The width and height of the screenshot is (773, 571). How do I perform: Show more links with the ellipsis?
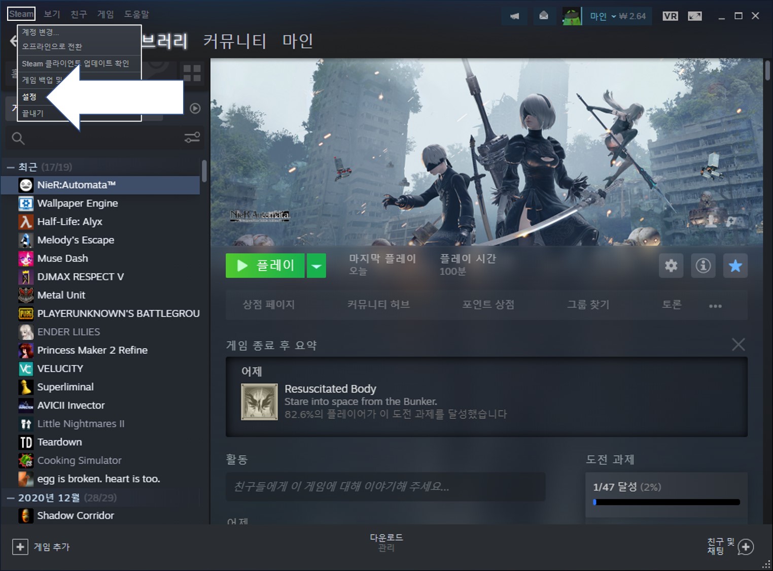715,306
